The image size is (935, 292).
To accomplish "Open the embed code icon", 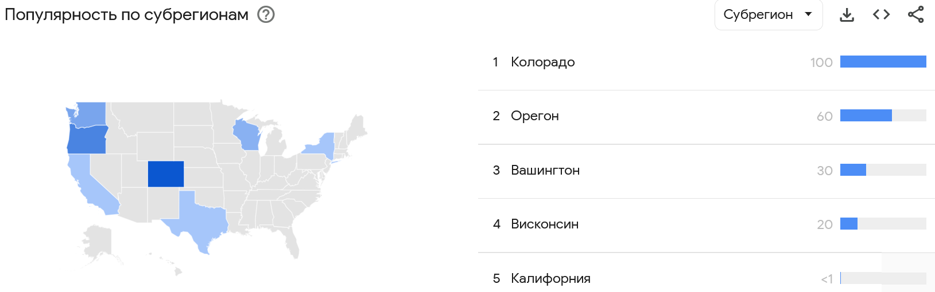I will click(881, 15).
